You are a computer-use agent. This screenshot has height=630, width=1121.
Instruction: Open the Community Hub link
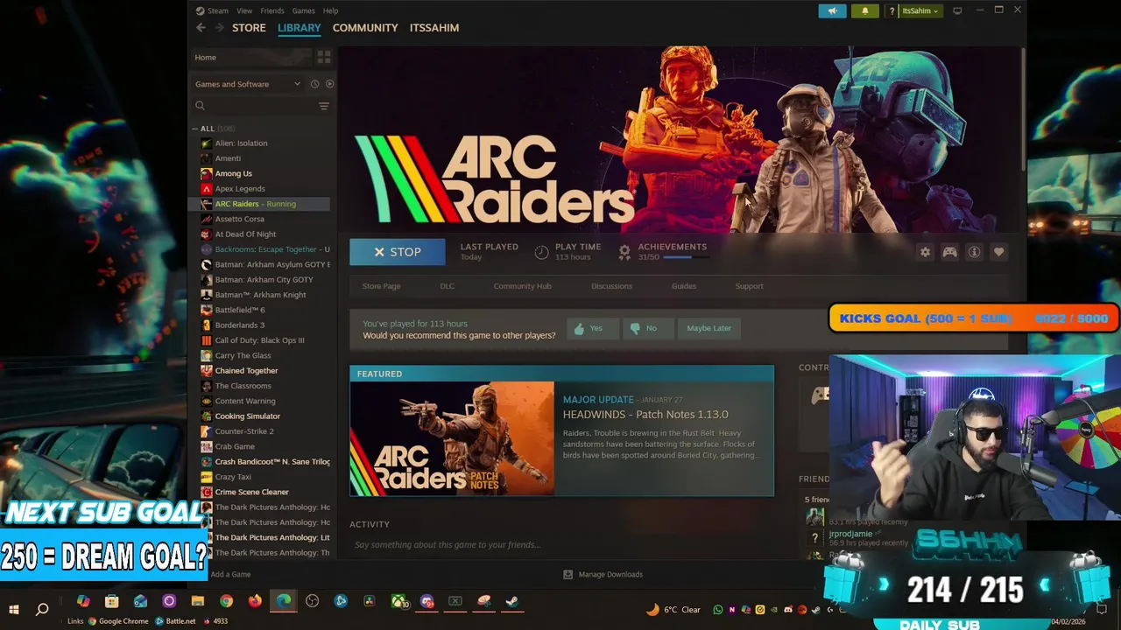(x=522, y=286)
